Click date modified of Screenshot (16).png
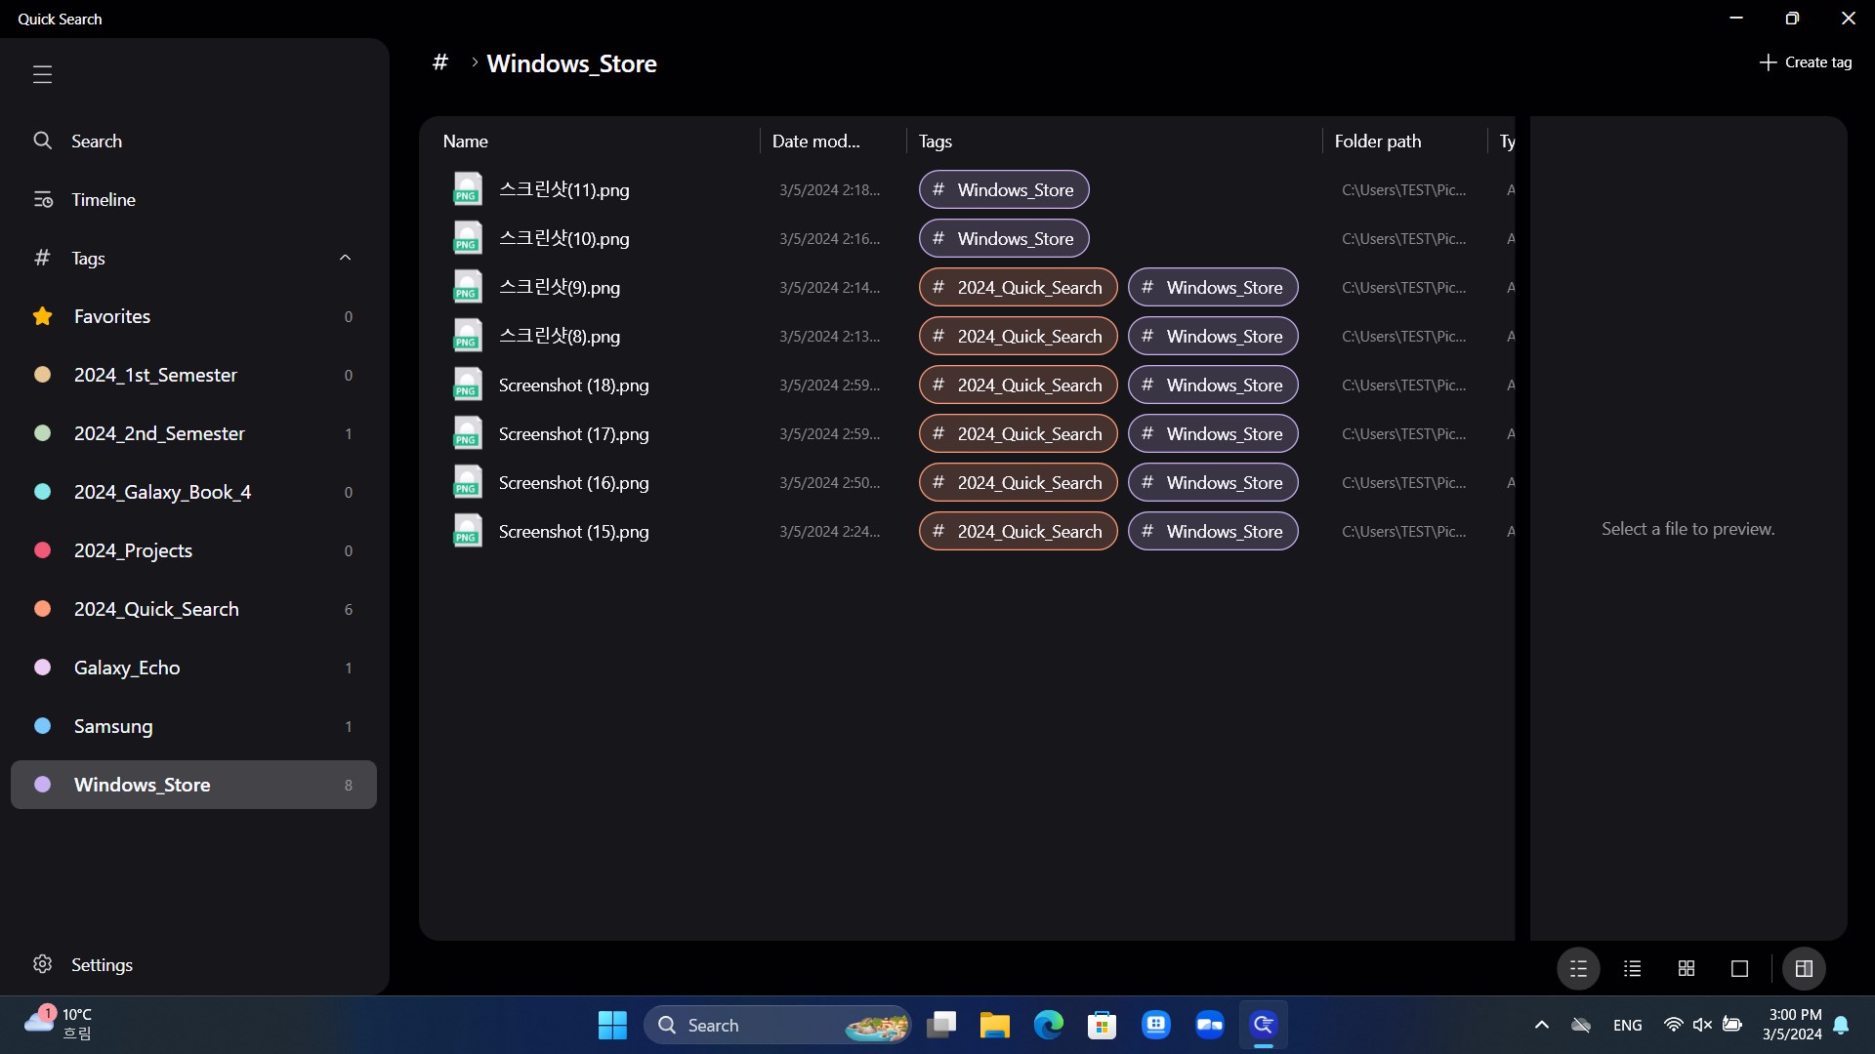Image resolution: width=1875 pixels, height=1054 pixels. (829, 482)
